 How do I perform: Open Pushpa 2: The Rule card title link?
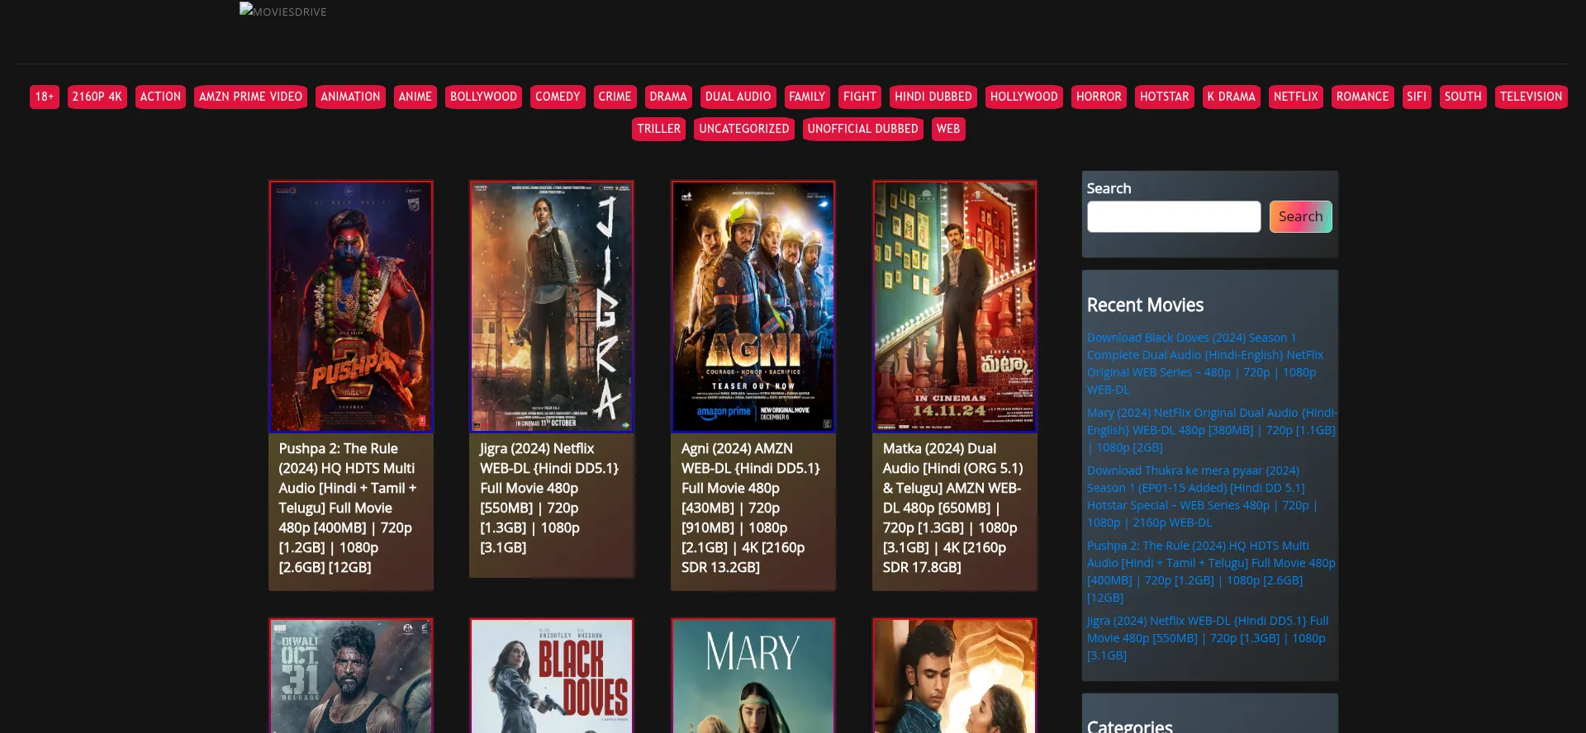[348, 508]
